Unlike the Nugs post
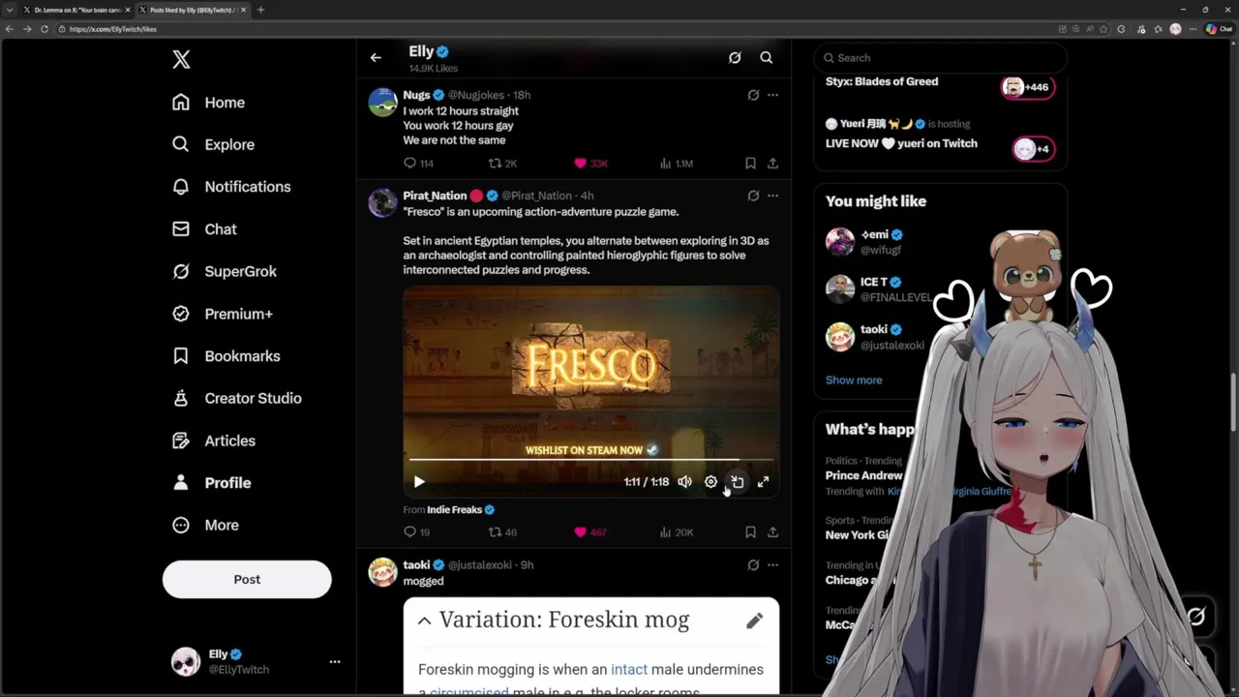 click(x=590, y=164)
